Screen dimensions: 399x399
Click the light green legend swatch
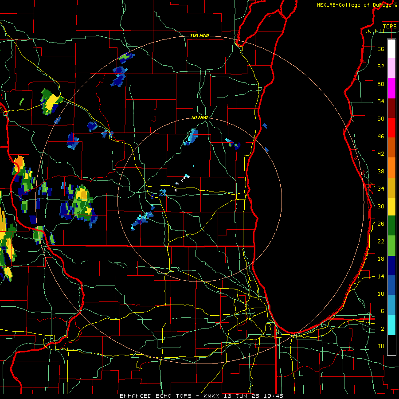point(391,246)
